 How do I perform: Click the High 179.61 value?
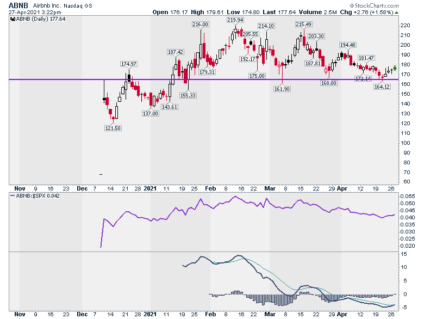point(208,12)
